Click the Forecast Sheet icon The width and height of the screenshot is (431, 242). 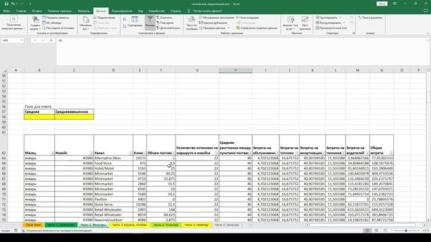click(305, 19)
